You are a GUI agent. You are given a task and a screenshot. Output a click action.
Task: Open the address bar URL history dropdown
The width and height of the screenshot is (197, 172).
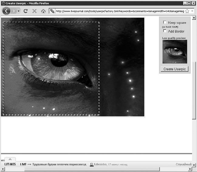pyautogui.click(x=192, y=11)
